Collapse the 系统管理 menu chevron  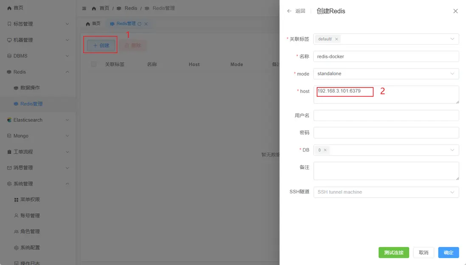(67, 184)
